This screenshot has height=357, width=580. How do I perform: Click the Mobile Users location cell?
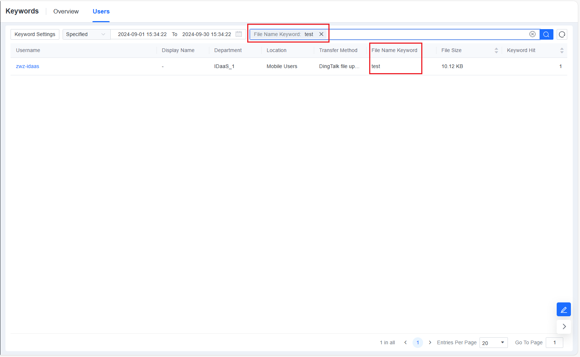tap(282, 66)
